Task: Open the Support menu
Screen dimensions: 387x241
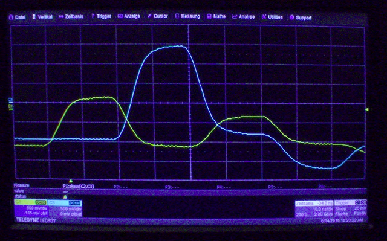Action: pos(301,18)
